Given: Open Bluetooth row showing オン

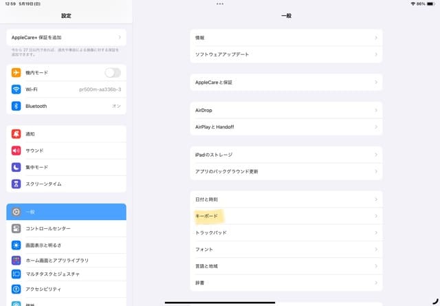Looking at the screenshot, I should point(66,106).
